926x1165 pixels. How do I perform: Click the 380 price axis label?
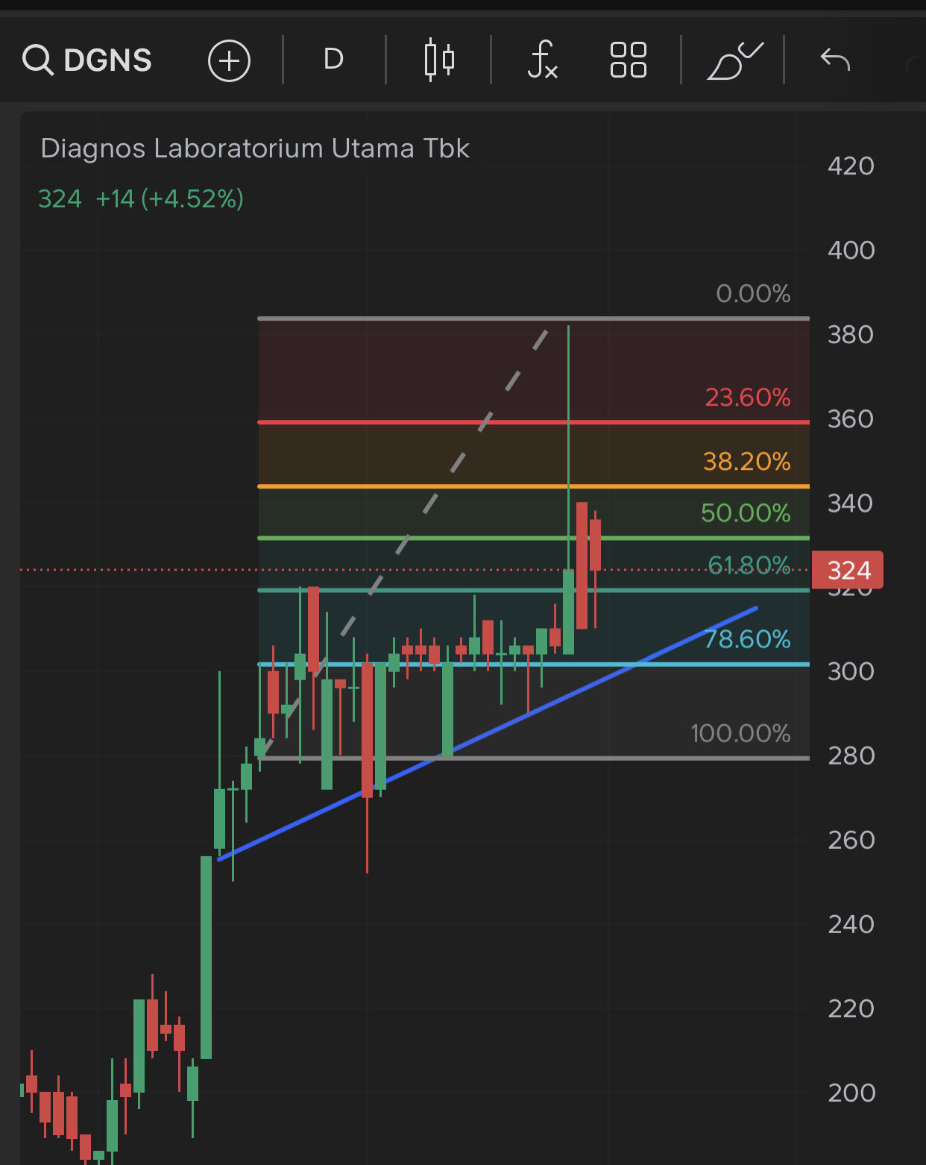point(851,334)
